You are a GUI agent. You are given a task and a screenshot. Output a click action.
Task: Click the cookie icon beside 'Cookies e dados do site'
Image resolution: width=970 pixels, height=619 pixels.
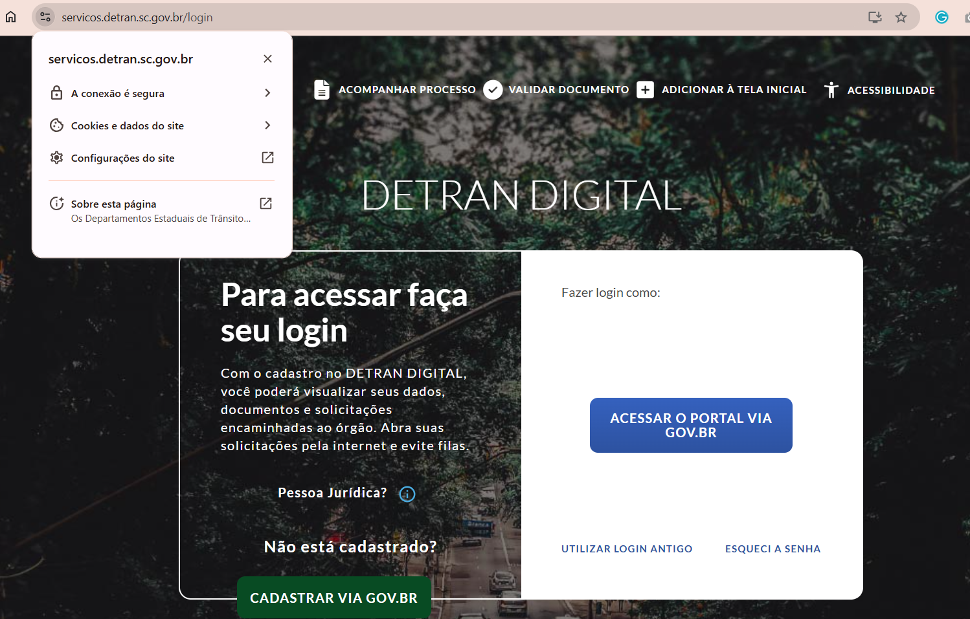[x=57, y=125]
